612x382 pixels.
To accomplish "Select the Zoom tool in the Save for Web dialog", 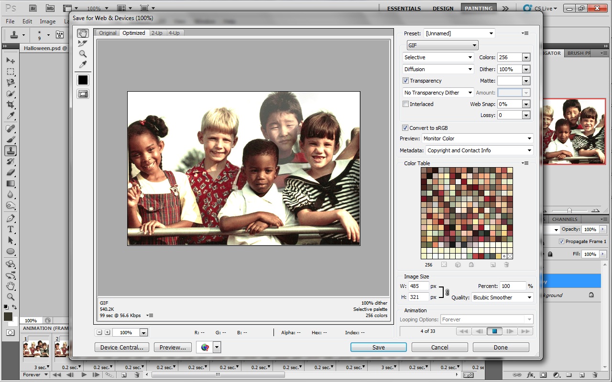I will (83, 54).
